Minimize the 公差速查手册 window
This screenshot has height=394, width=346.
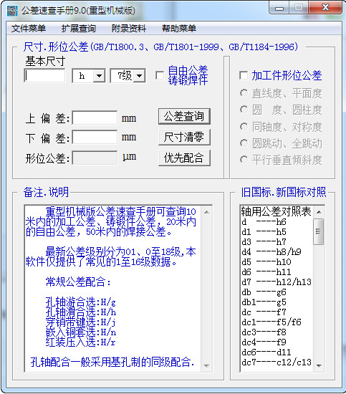(279, 9)
